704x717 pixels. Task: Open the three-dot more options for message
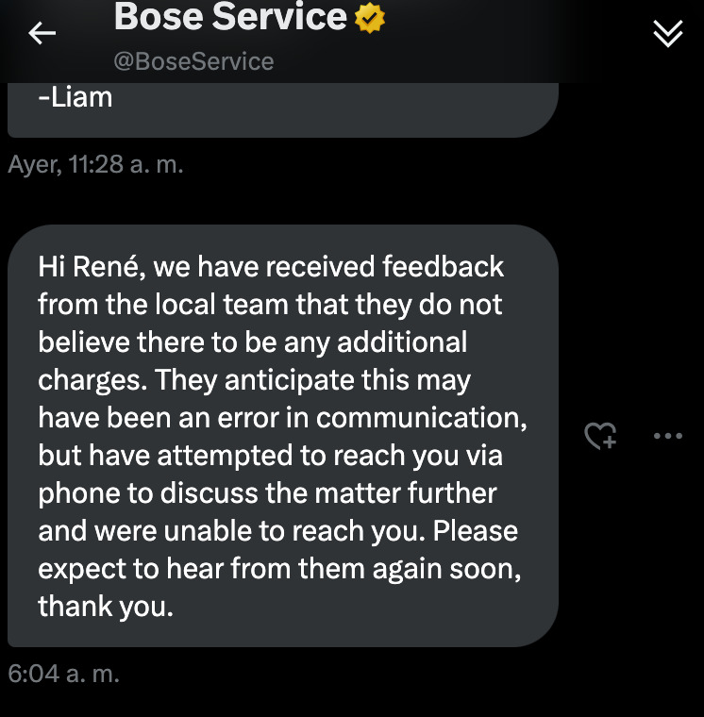coord(668,436)
